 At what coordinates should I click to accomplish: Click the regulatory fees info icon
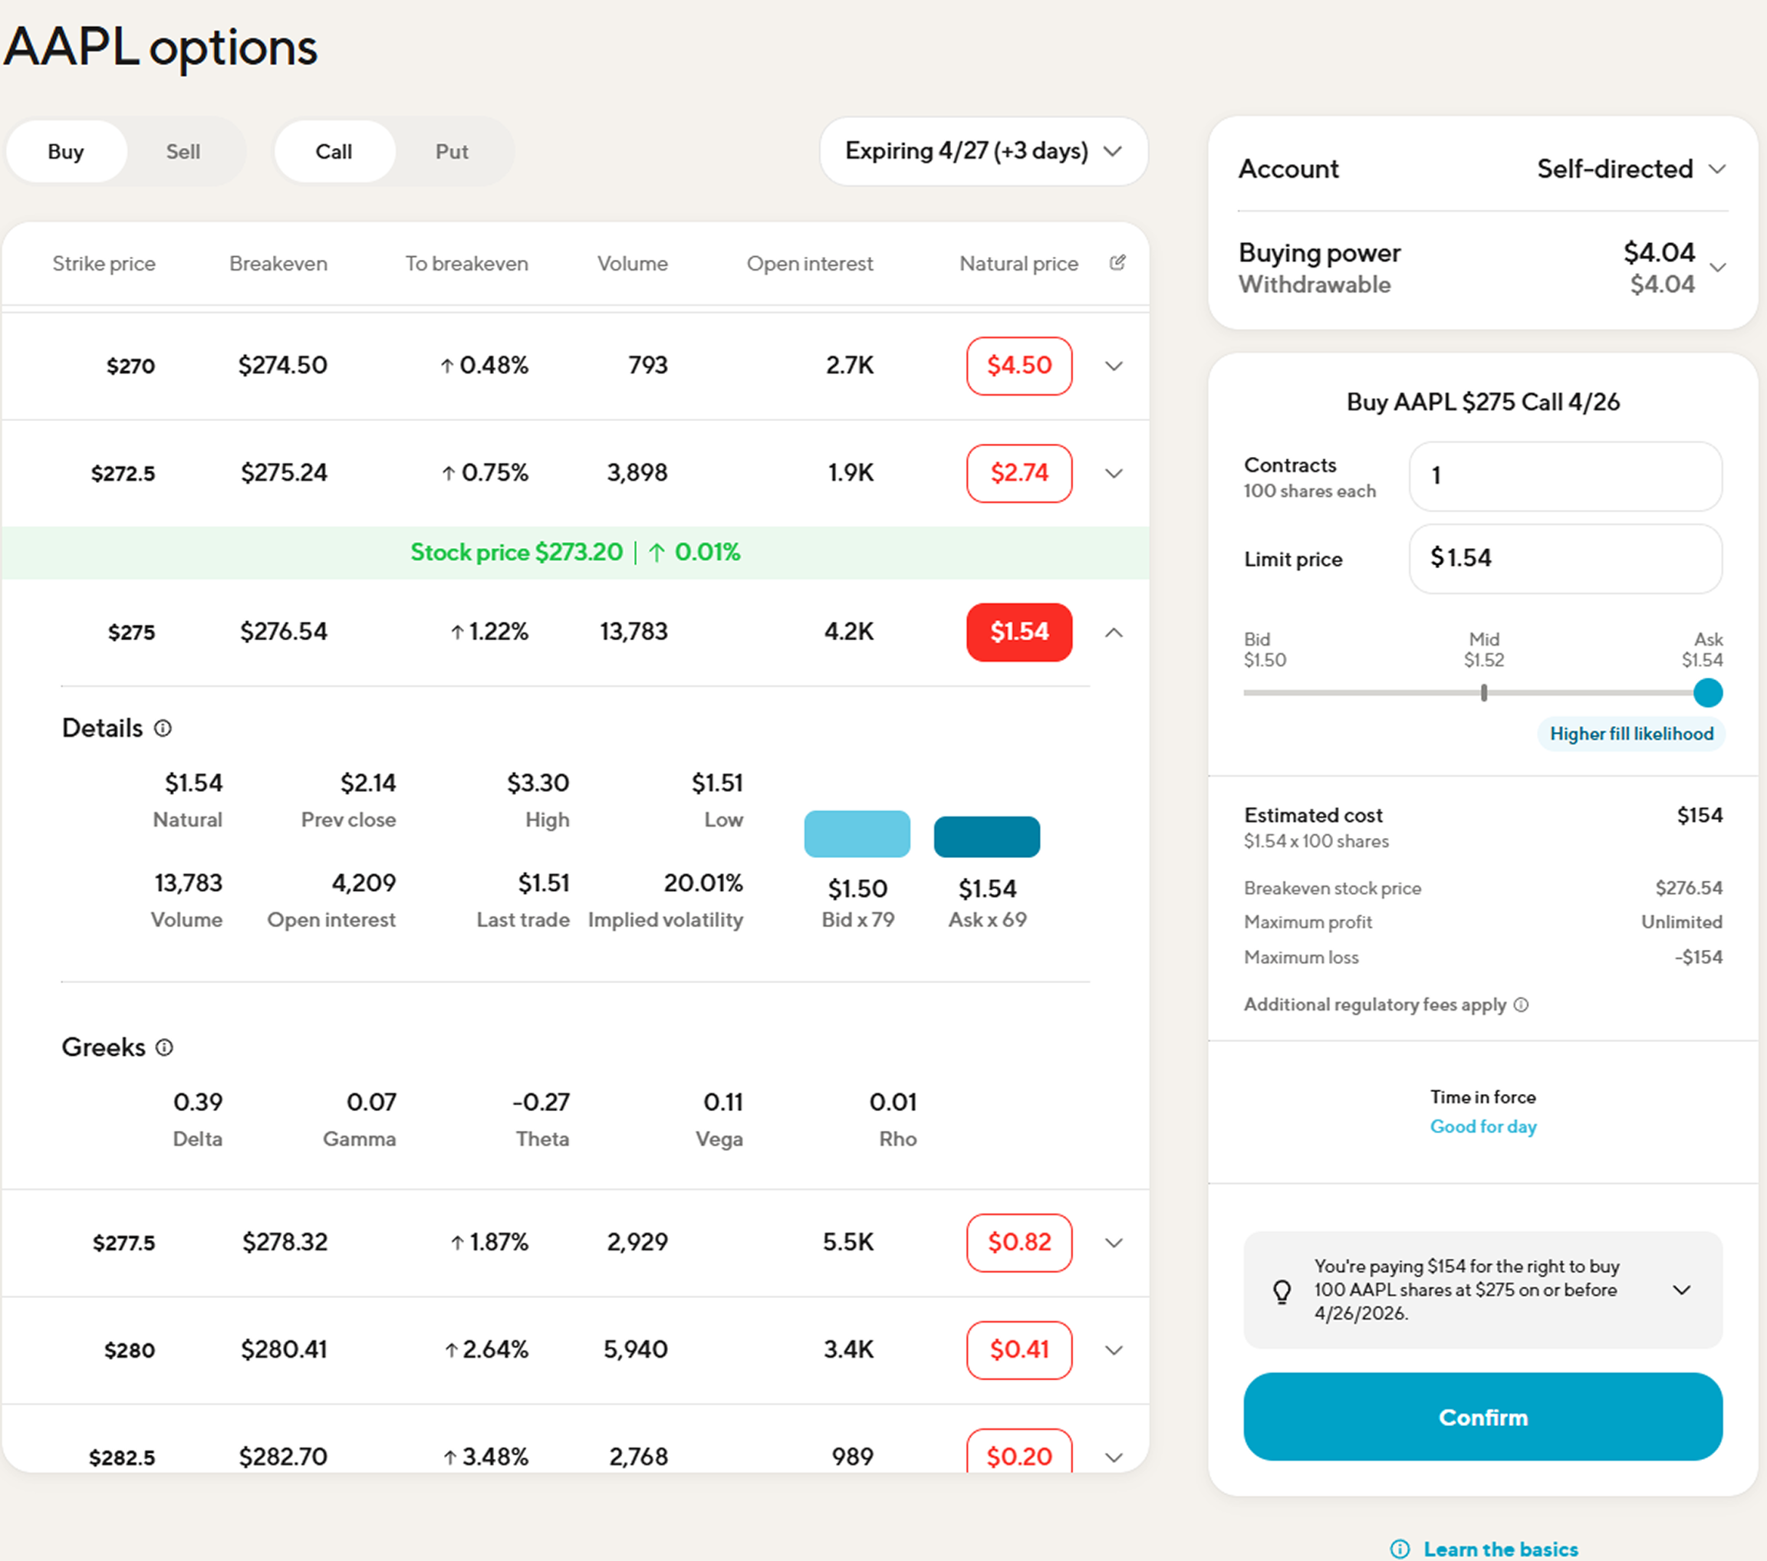tap(1522, 1004)
